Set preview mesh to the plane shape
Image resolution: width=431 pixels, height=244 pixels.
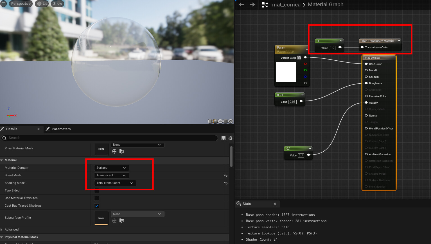(x=220, y=121)
